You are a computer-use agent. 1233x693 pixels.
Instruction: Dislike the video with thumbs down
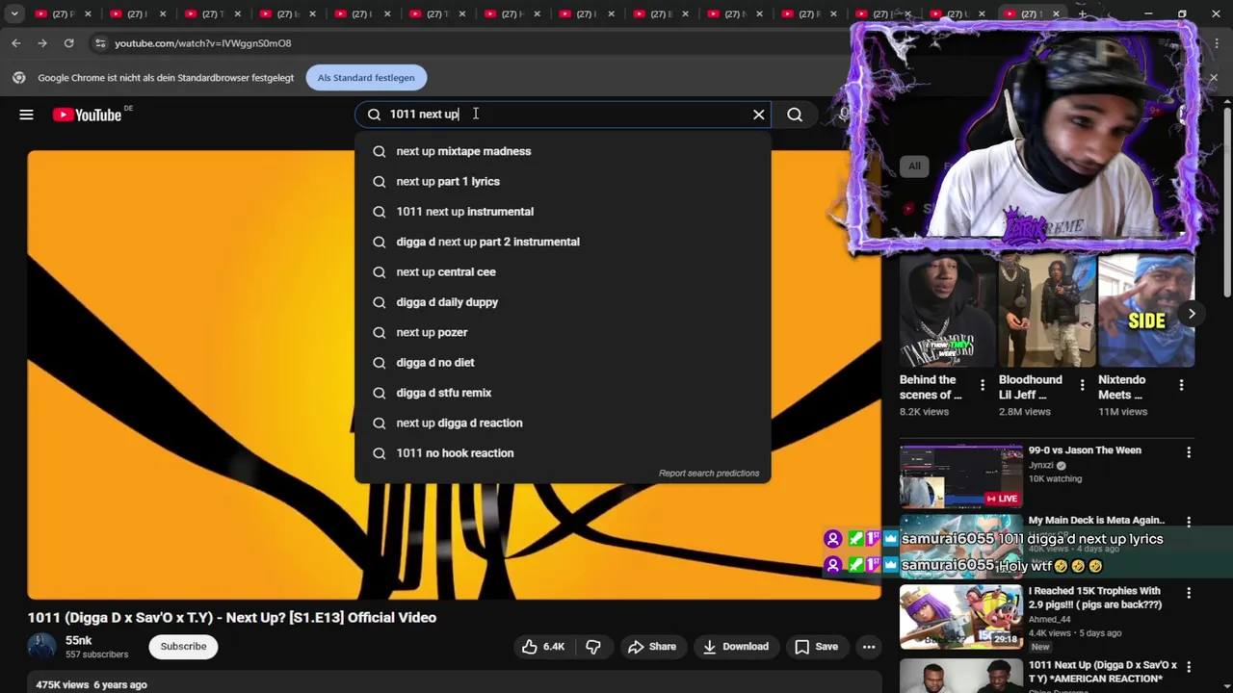(x=593, y=647)
